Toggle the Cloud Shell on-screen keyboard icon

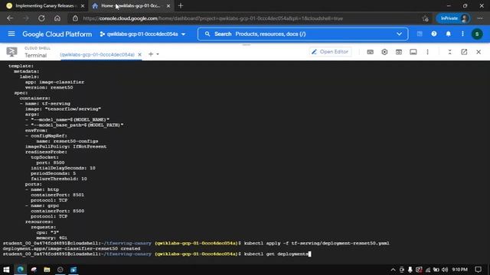(370, 52)
